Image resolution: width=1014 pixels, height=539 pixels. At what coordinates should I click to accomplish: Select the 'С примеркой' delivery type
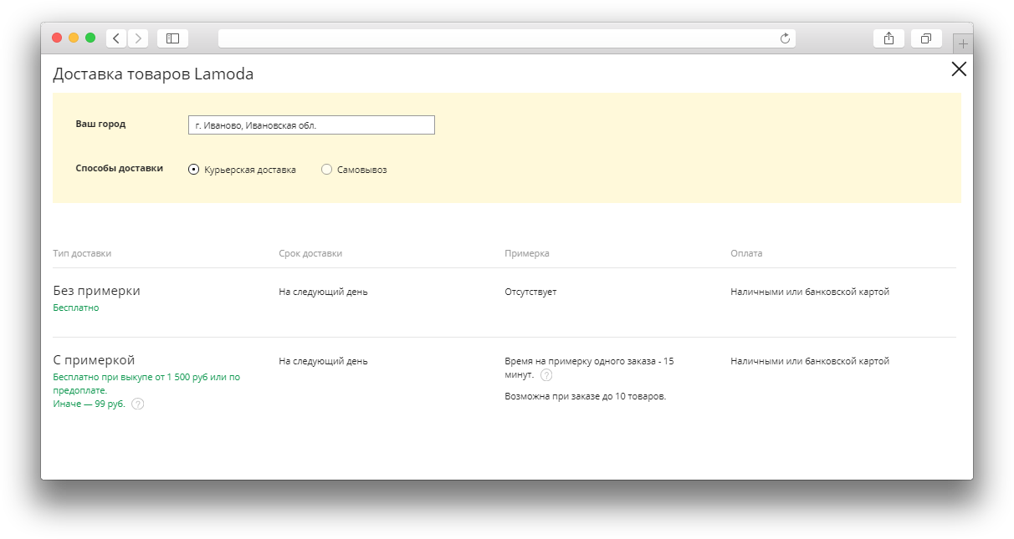coord(94,360)
